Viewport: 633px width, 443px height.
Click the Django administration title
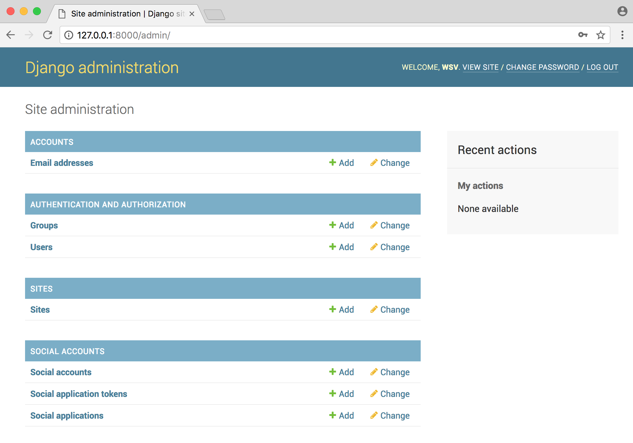102,67
